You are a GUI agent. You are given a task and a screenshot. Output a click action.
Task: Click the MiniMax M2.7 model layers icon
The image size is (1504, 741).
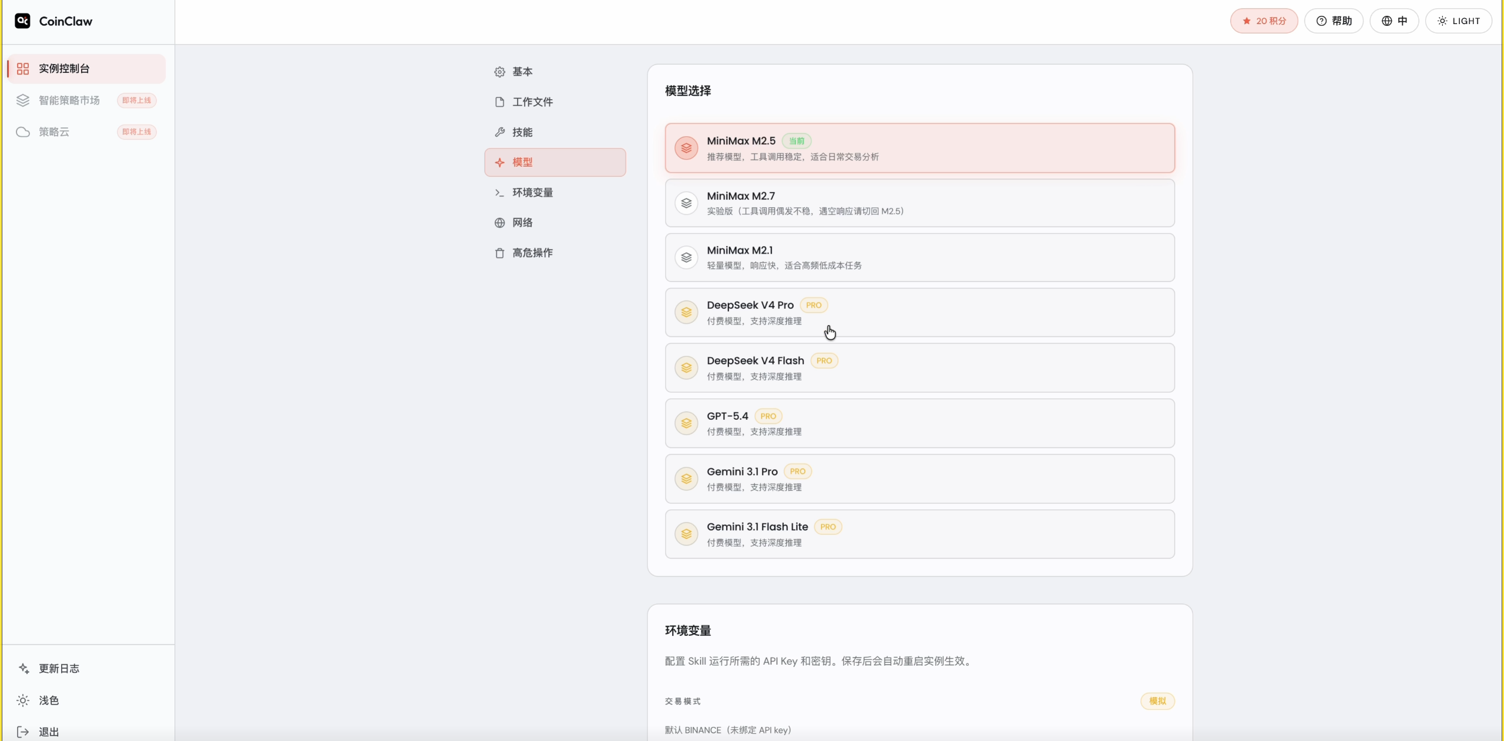686,203
